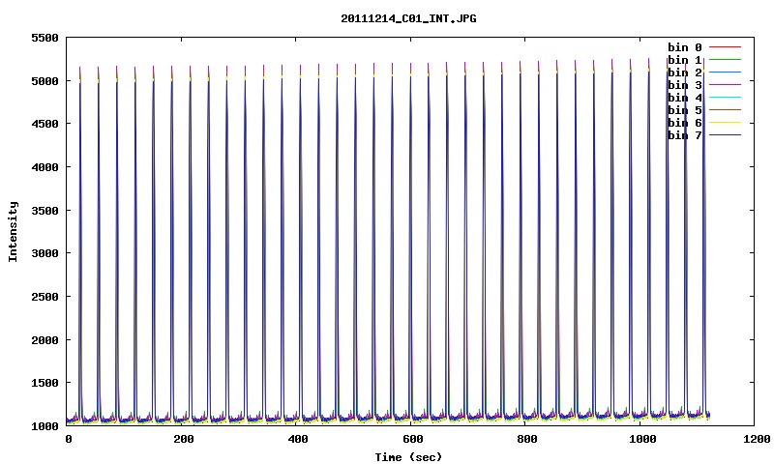Click the 'Intensity' y-axis label
Image resolution: width=774 pixels, height=464 pixels.
pyautogui.click(x=13, y=231)
